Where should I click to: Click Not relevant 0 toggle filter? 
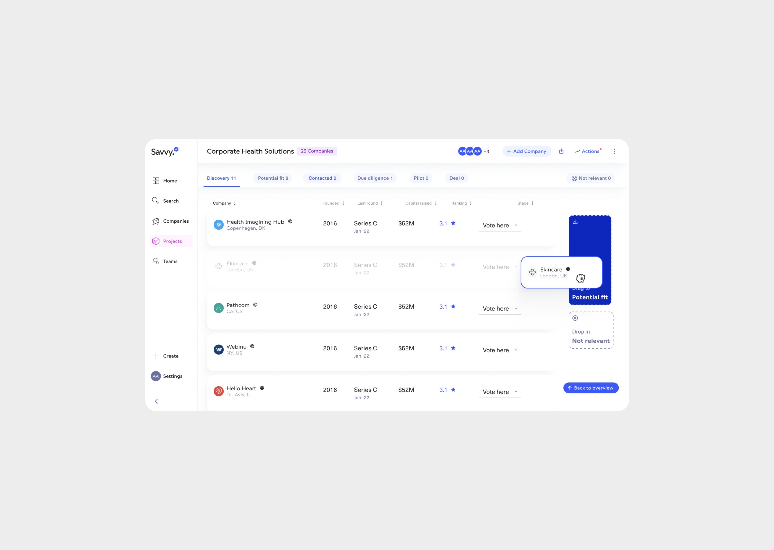pos(591,178)
